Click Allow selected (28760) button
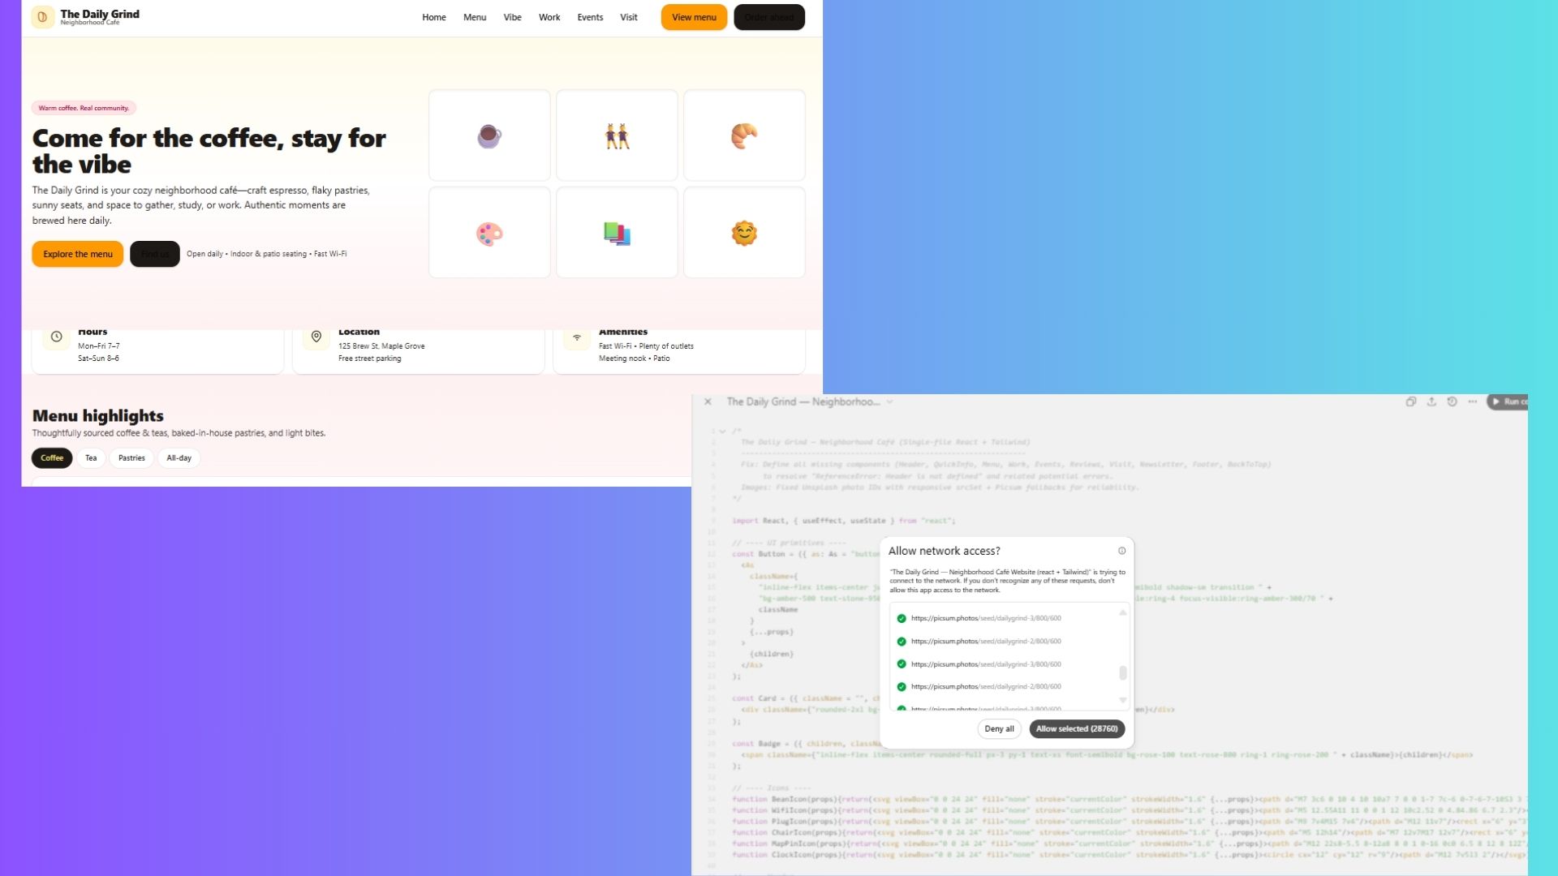1558x876 pixels. (x=1077, y=729)
